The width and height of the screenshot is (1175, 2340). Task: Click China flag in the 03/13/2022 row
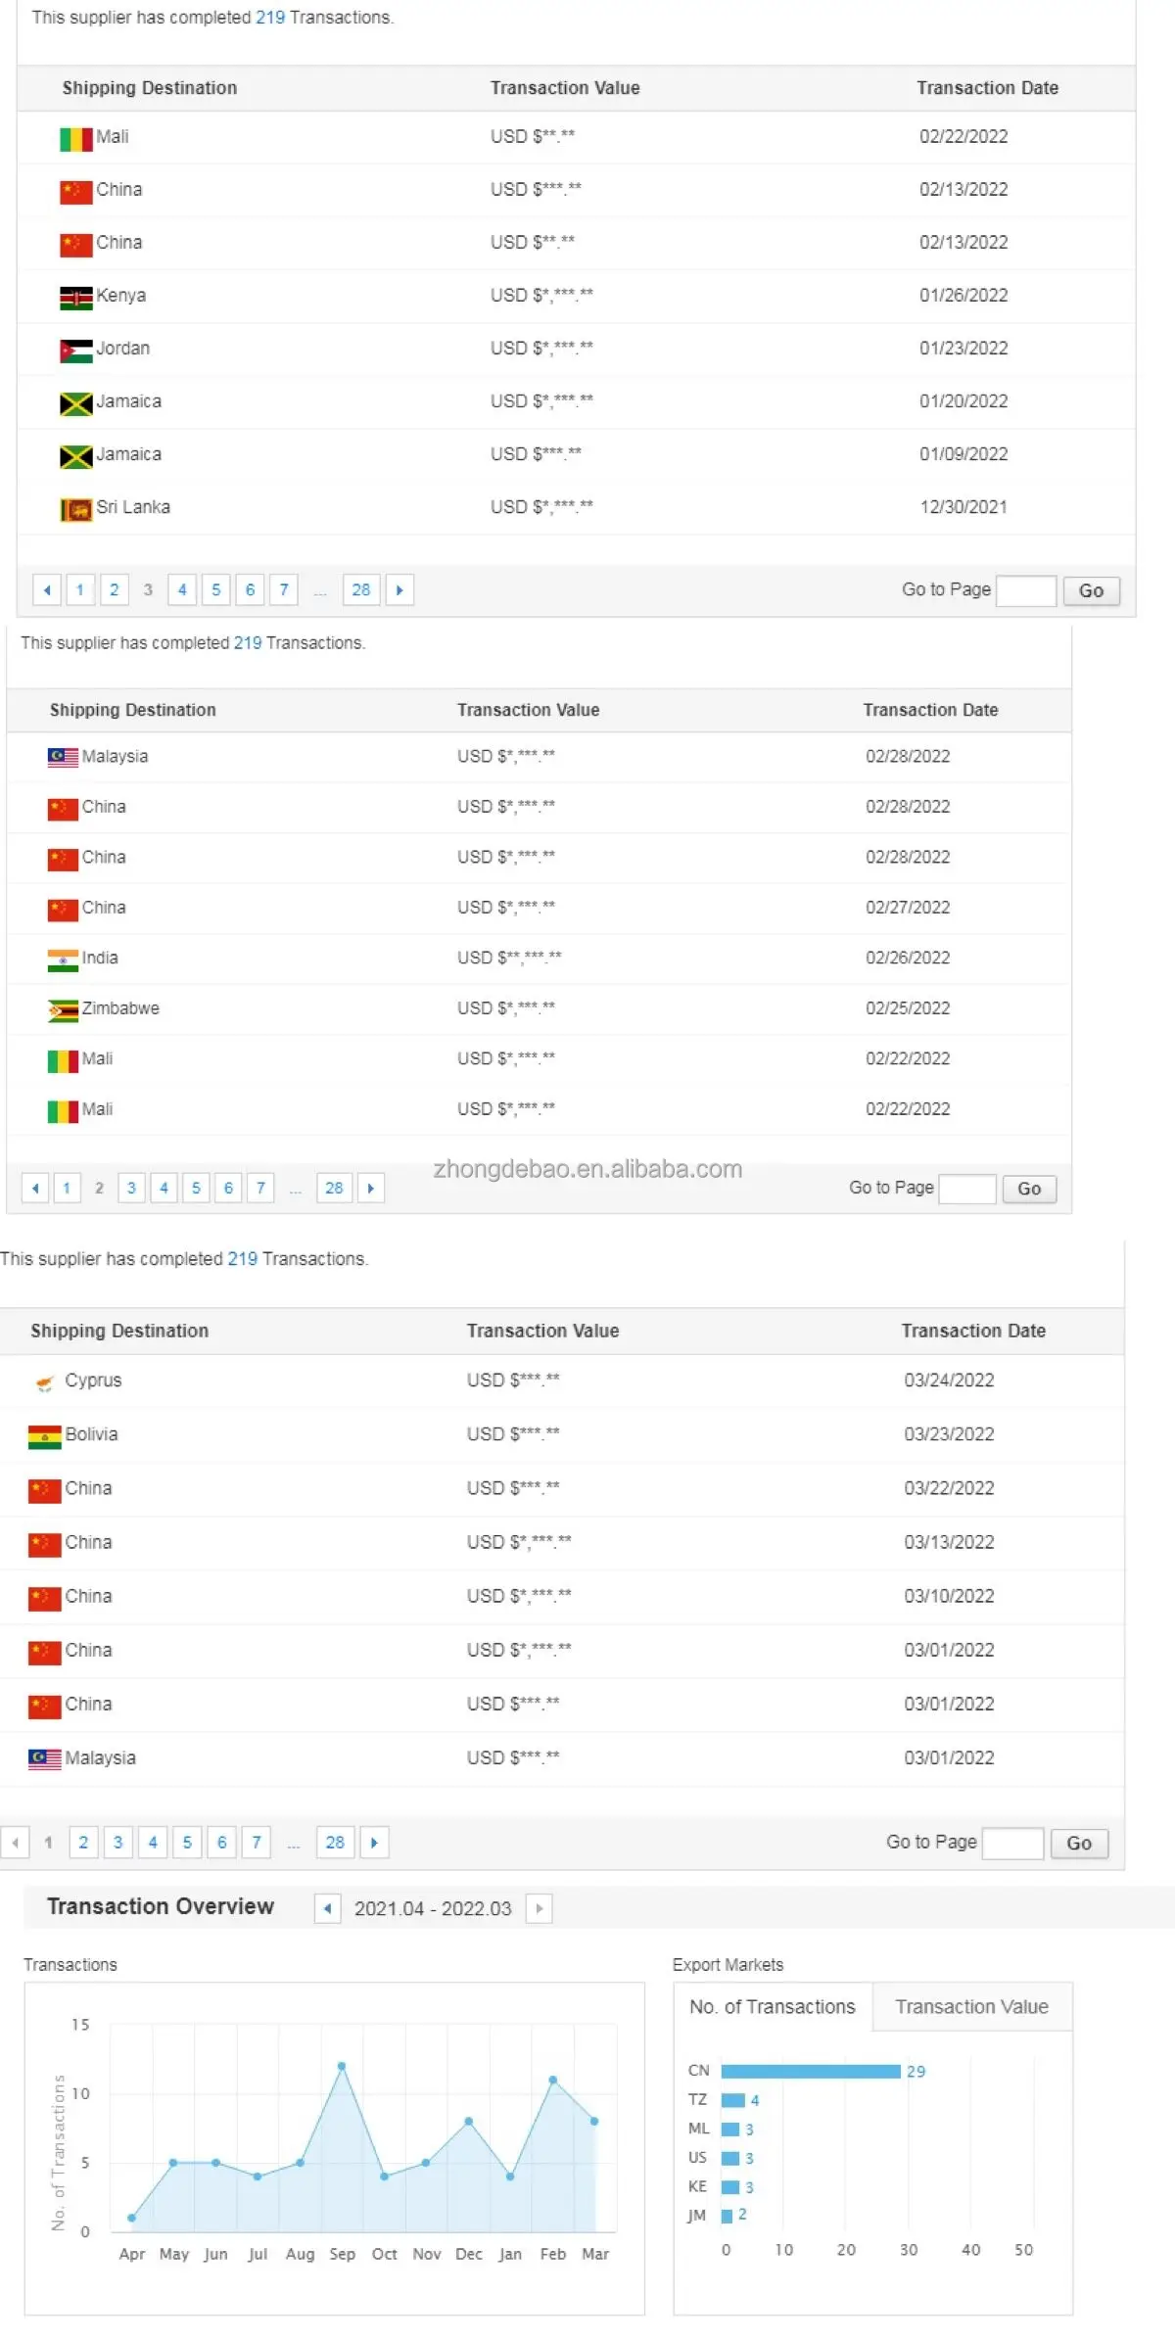pos(45,1544)
